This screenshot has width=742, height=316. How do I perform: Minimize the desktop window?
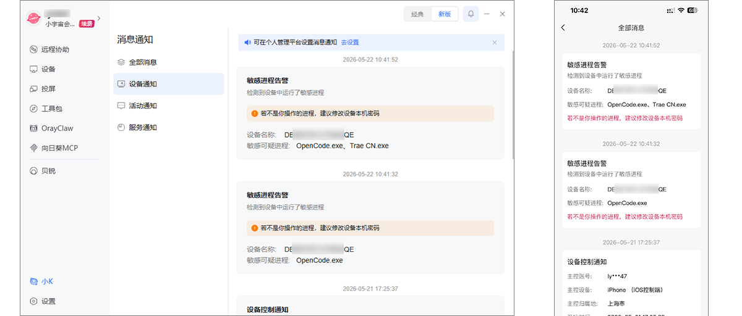(487, 14)
